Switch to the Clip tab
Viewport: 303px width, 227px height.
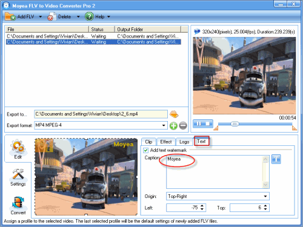tap(148, 142)
